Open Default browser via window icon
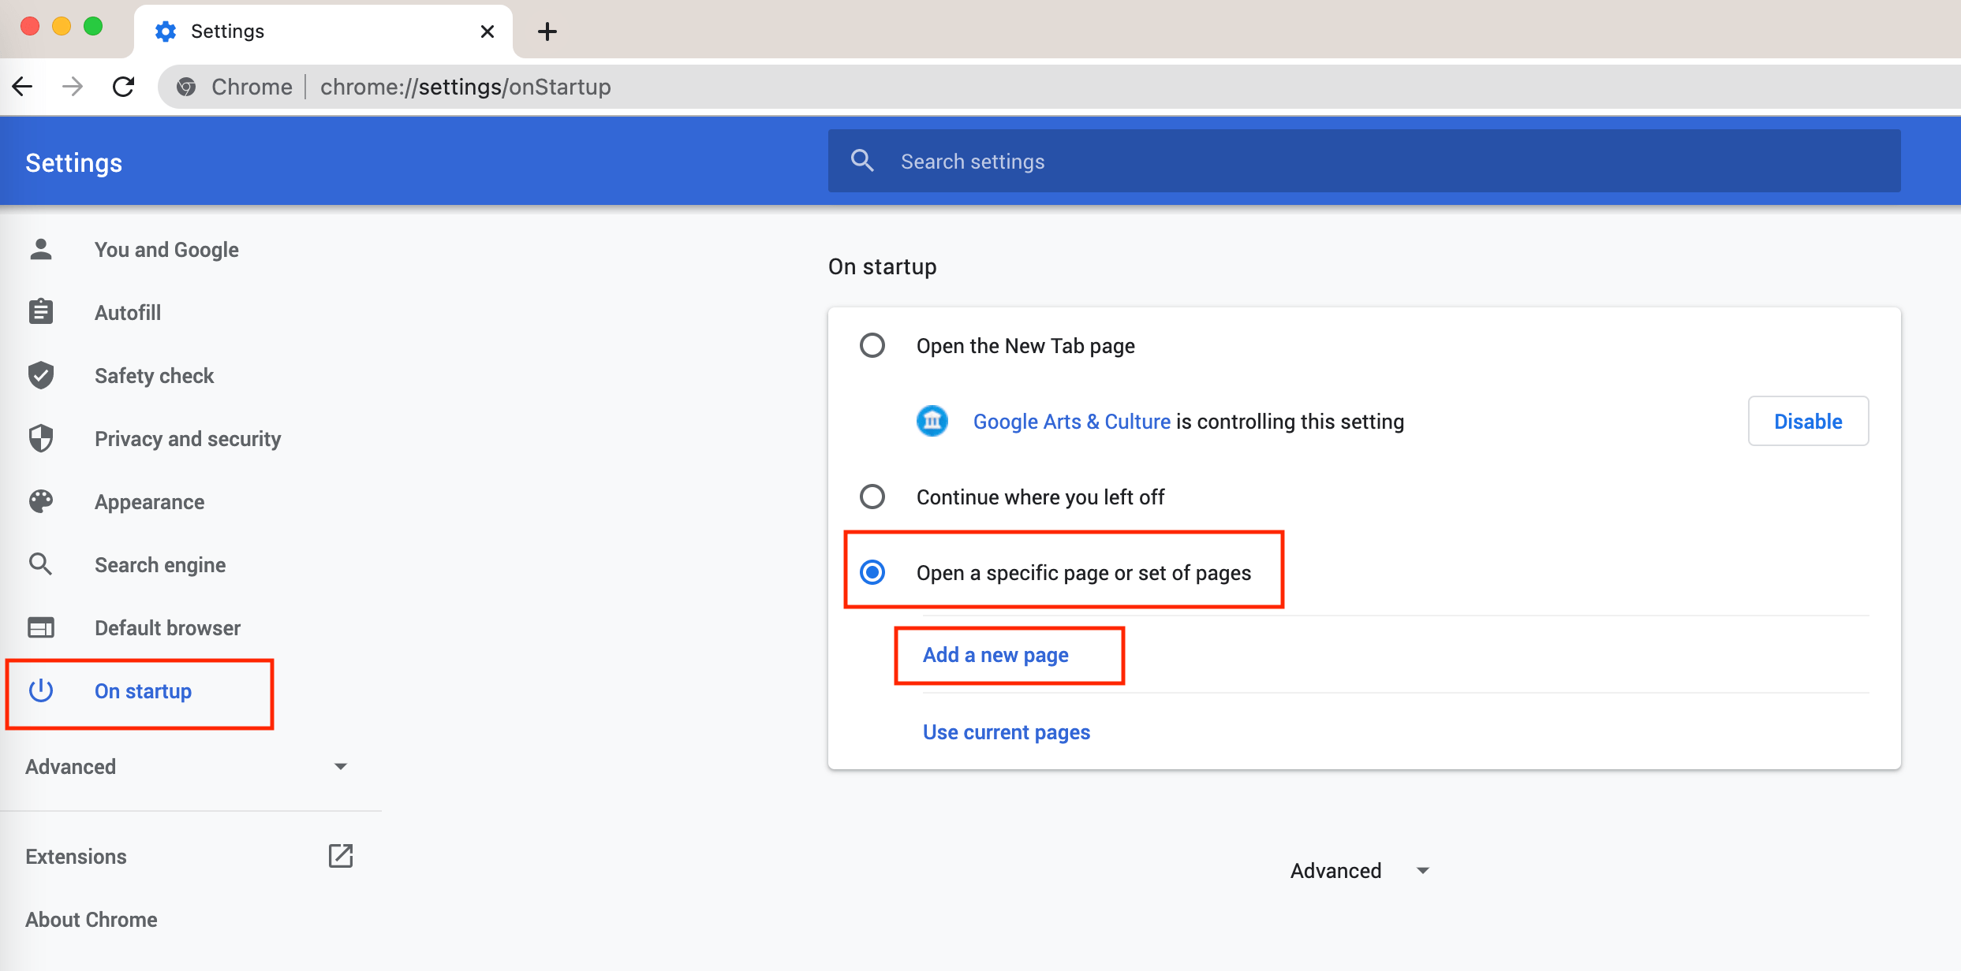Screen dimensions: 1961x971 (x=40, y=627)
